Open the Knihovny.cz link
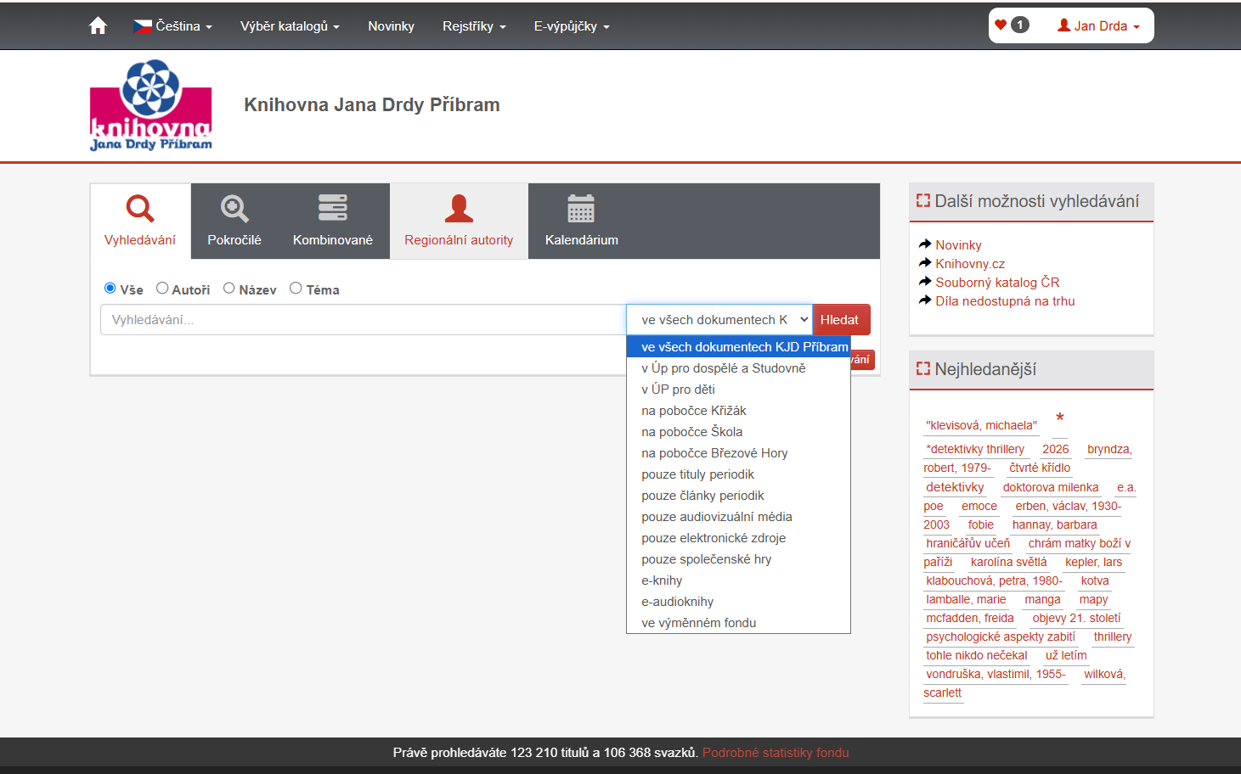Viewport: 1241px width, 774px height. [x=970, y=264]
